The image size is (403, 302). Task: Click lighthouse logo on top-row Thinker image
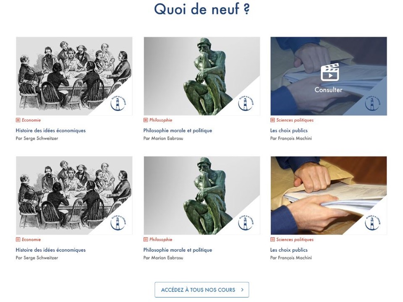pyautogui.click(x=246, y=103)
